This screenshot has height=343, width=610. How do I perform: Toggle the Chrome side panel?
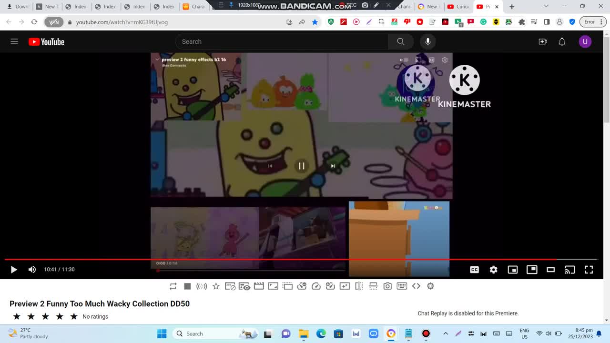point(547,22)
